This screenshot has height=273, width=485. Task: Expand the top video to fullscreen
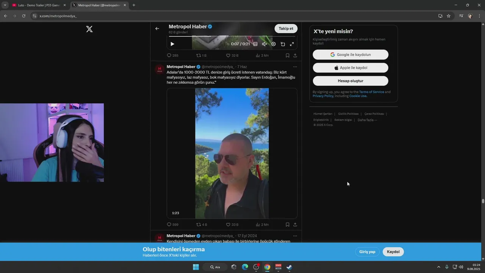coord(292,44)
